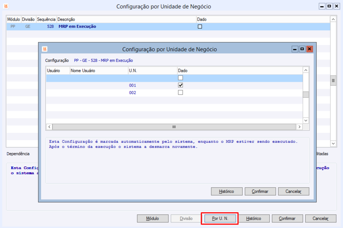This screenshot has height=228, width=343.
Task: Click scroll-left arrow of dialog table
Action: tap(49, 127)
